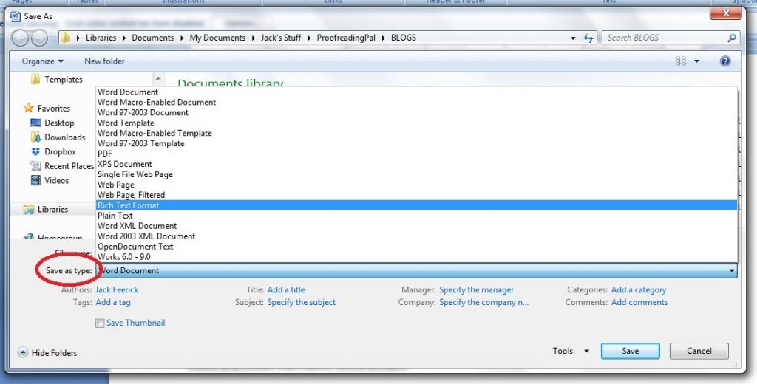Viewport: 757px width, 384px height.
Task: Click the Back navigation arrow button
Action: (20, 38)
